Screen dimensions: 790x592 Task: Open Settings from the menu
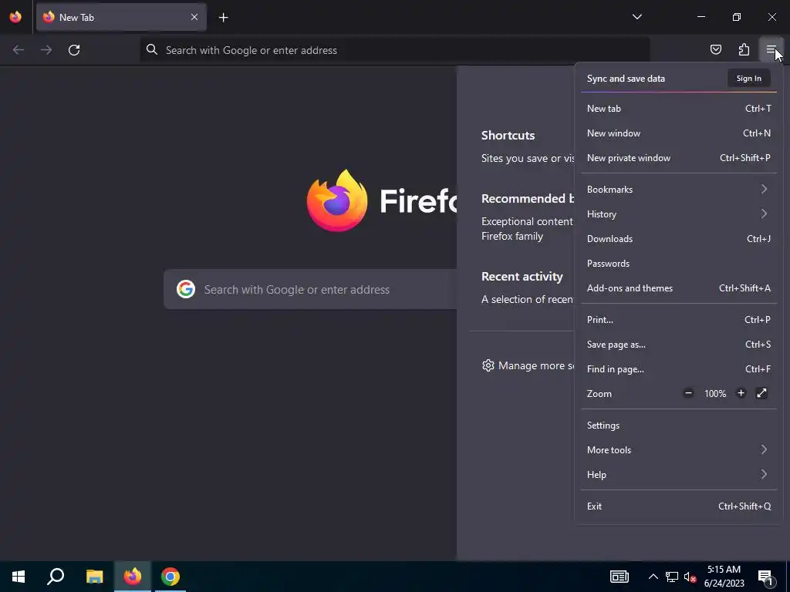tap(679, 425)
